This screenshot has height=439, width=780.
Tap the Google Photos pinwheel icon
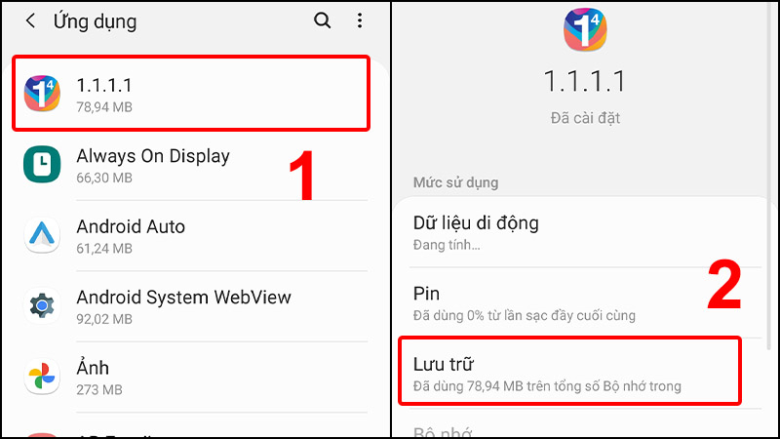(x=42, y=376)
